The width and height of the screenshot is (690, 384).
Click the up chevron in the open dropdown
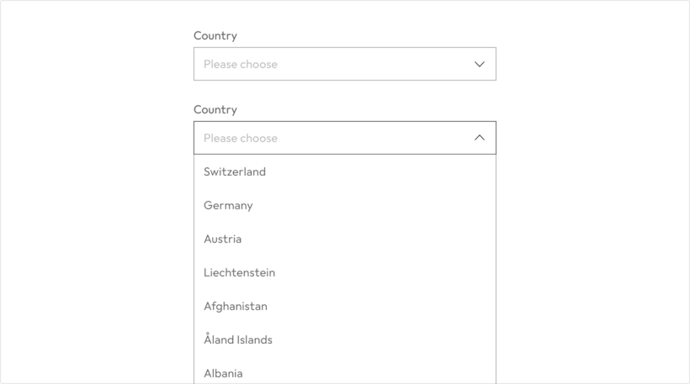480,138
